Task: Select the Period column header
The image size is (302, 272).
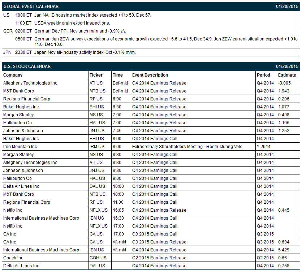Action: [263, 75]
